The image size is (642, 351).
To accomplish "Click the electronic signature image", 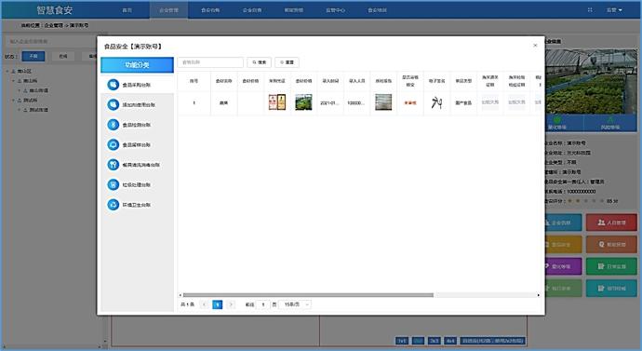I will click(x=437, y=102).
